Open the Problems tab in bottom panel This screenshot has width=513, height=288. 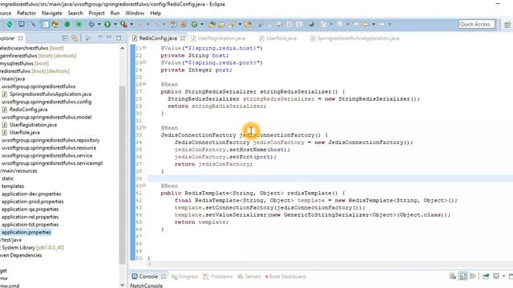click(x=217, y=277)
